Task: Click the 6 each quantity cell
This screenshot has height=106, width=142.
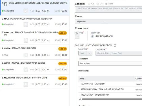Action: (139, 90)
